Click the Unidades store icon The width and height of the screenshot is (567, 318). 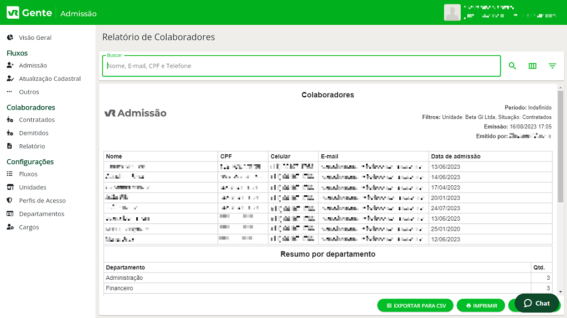[x=10, y=187]
